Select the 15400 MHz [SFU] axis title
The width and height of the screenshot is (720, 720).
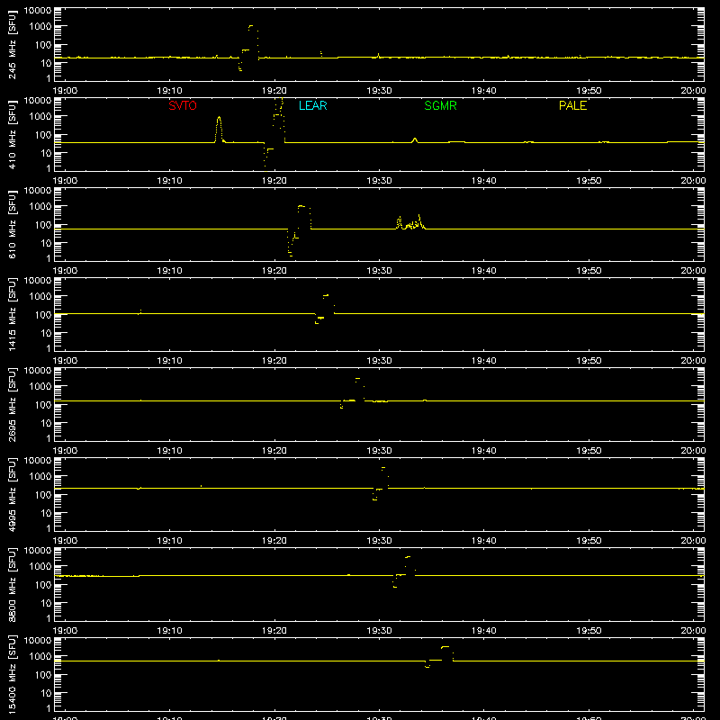[x=12, y=674]
